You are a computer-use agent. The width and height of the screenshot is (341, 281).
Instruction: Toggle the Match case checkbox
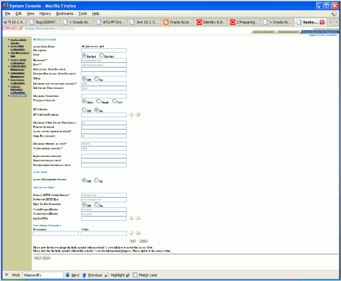click(135, 275)
